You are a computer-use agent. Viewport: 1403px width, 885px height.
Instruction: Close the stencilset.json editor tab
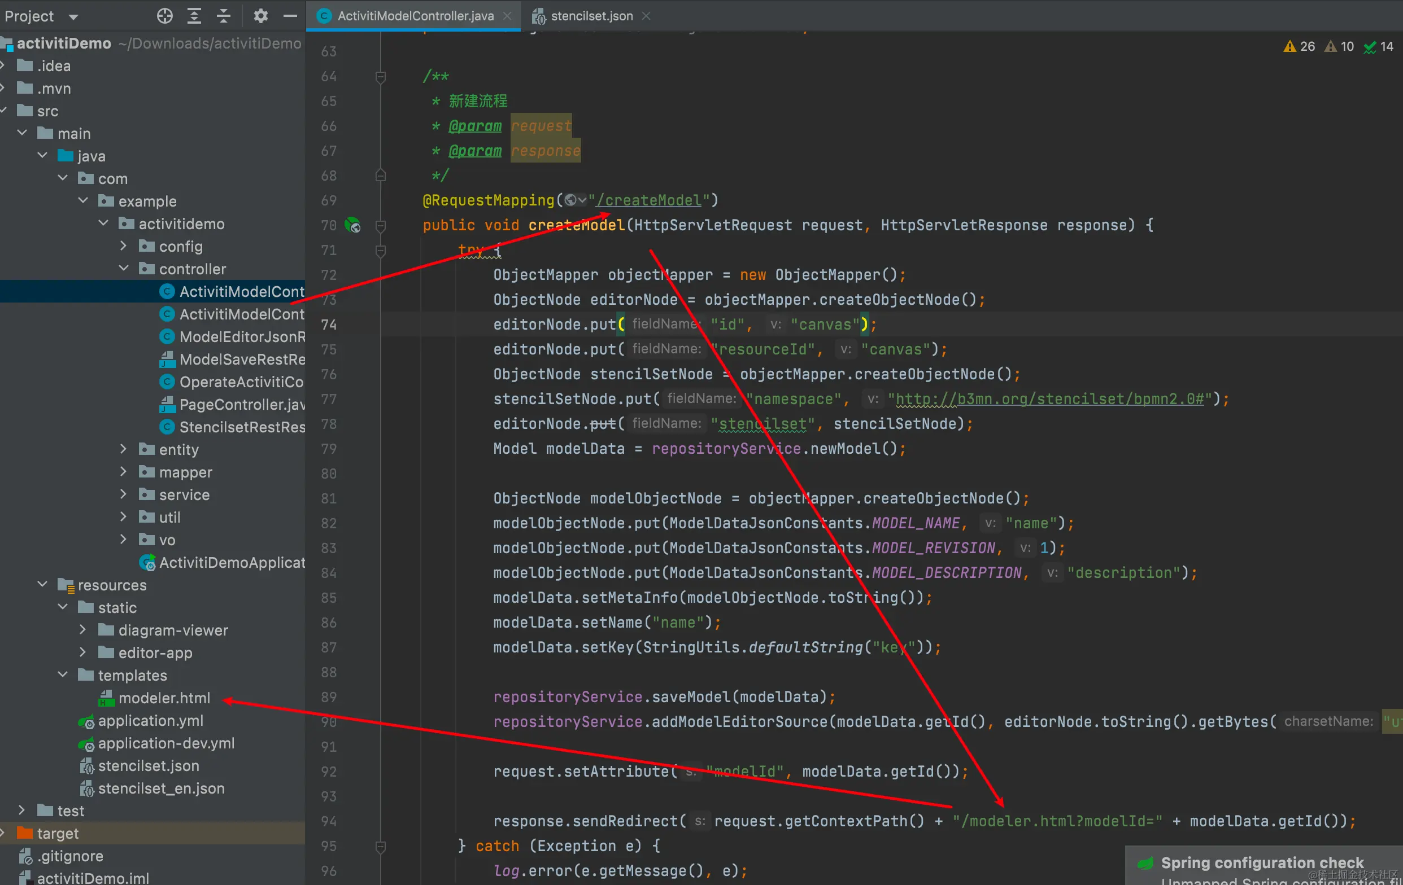click(646, 16)
